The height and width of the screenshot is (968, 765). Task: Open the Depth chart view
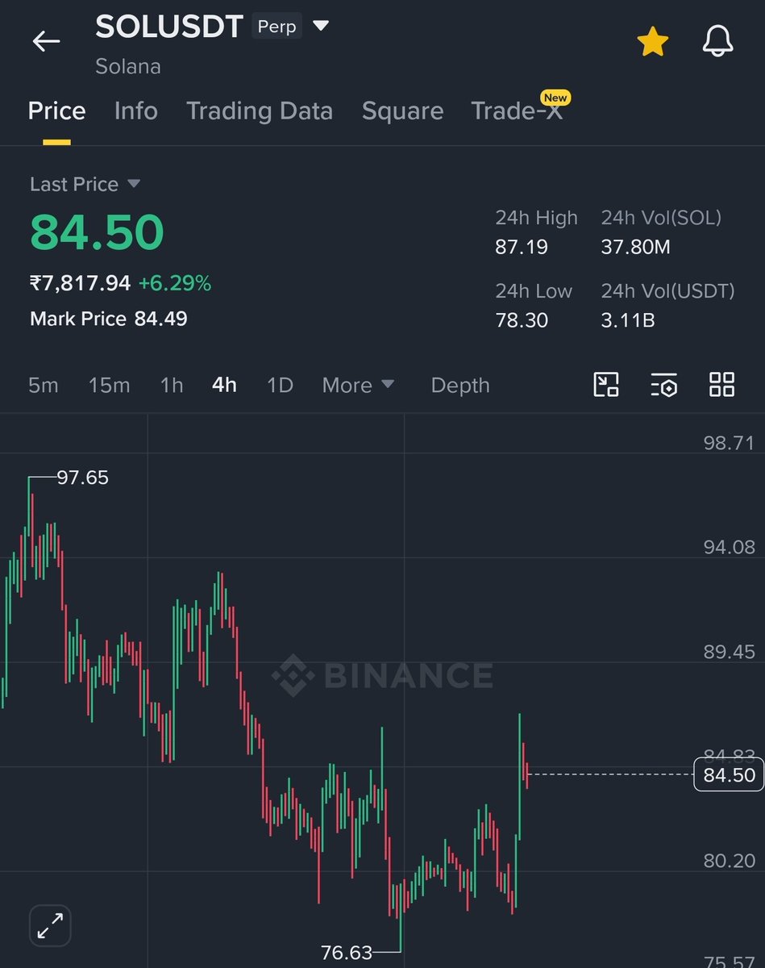tap(459, 385)
